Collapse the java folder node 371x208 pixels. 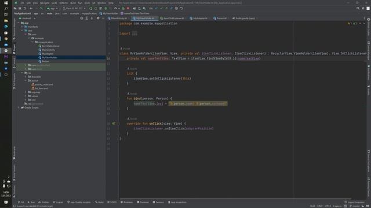[22, 31]
